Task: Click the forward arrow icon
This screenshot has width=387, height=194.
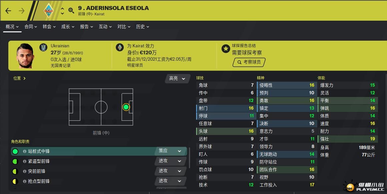Action: tap(22, 11)
